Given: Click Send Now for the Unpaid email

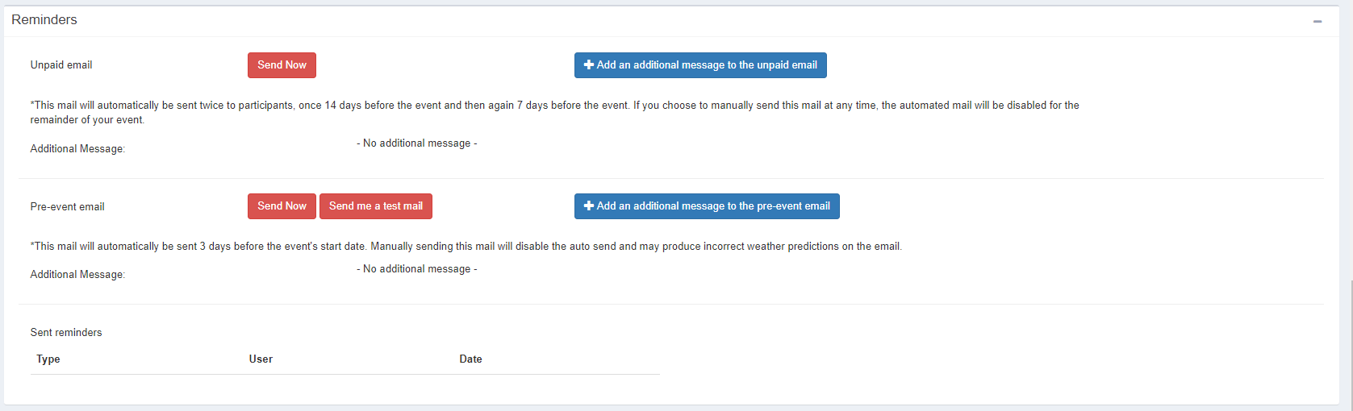Looking at the screenshot, I should pos(282,65).
